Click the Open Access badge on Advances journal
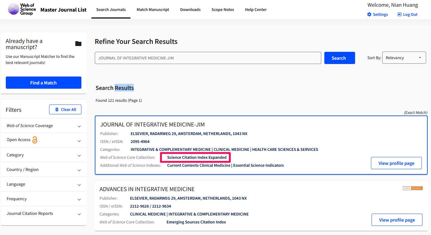 tap(413, 188)
